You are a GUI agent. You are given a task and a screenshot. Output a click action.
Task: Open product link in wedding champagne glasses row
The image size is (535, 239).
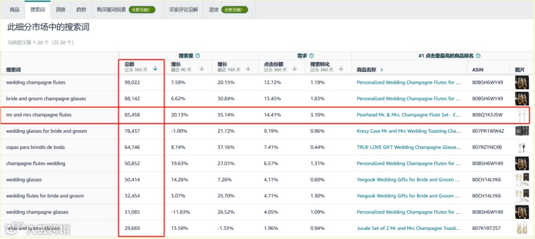pyautogui.click(x=409, y=212)
